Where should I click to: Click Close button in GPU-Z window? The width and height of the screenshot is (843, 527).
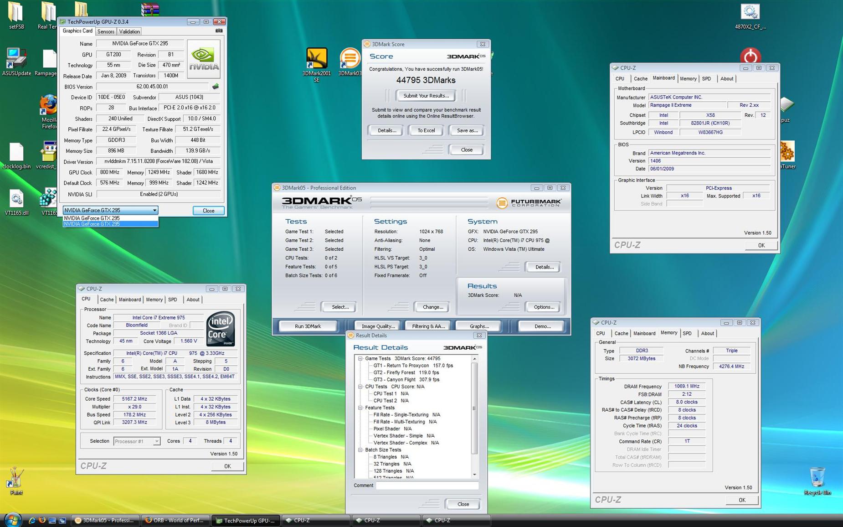click(x=208, y=210)
